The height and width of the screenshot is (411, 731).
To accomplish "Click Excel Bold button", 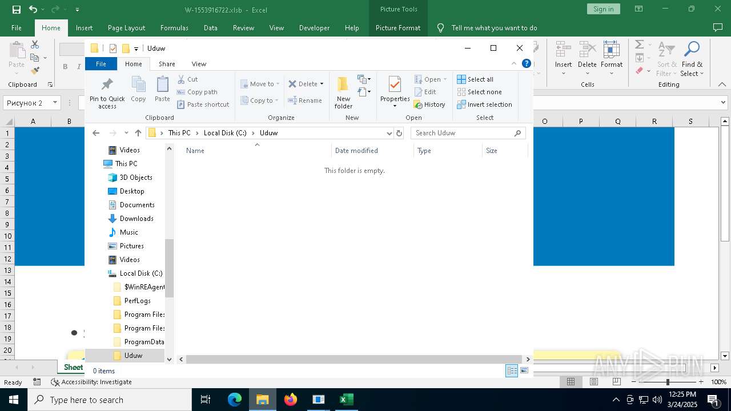I will coord(65,67).
